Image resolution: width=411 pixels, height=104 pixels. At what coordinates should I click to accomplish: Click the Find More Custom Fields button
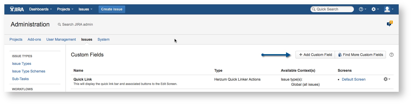coord(360,55)
